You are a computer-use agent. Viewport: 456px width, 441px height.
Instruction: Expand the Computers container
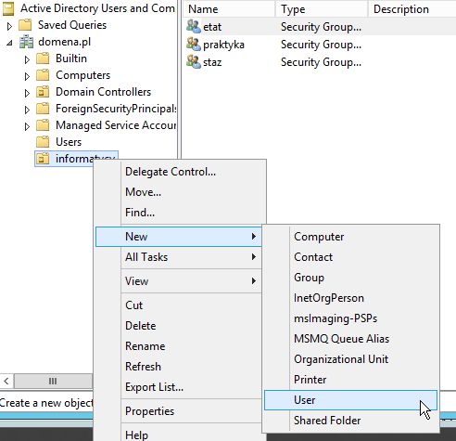pyautogui.click(x=27, y=76)
